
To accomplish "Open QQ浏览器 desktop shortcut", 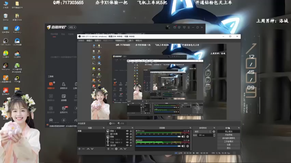I will (x=17, y=42).
